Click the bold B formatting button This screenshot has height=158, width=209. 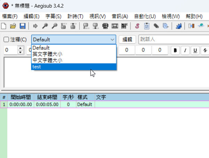click(x=176, y=50)
